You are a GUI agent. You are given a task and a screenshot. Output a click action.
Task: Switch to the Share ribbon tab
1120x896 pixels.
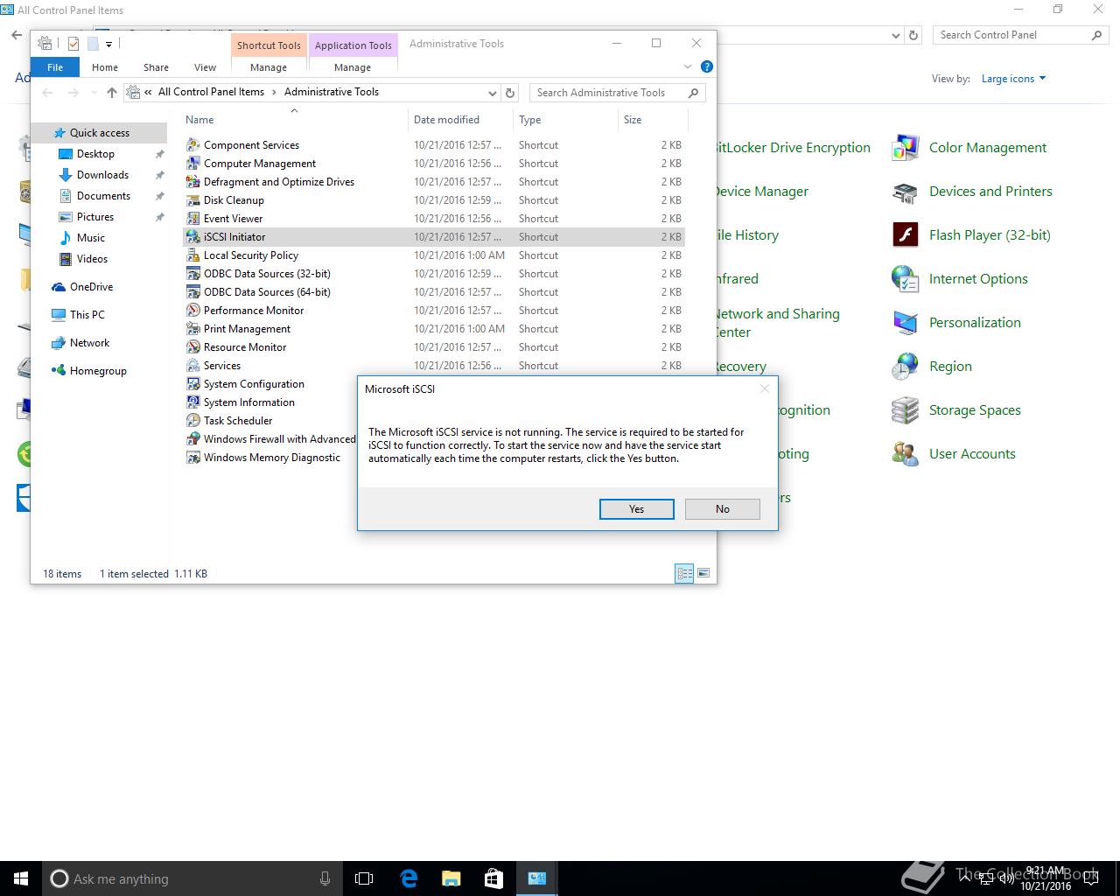tap(156, 67)
